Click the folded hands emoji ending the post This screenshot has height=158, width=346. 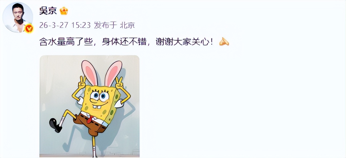tap(224, 42)
